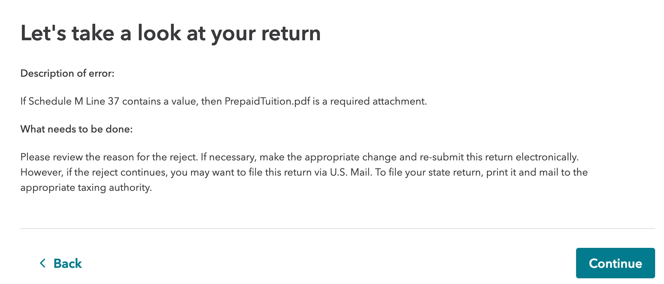Click the "What needs to be done:" label
Screen dimensions: 664x284
[76, 129]
